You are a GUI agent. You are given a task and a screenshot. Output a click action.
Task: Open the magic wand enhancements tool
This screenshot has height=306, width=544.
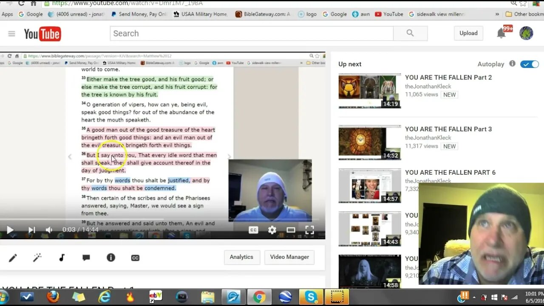coord(37,258)
